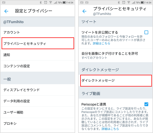Tap signal strength icon in right status bar

point(133,2)
